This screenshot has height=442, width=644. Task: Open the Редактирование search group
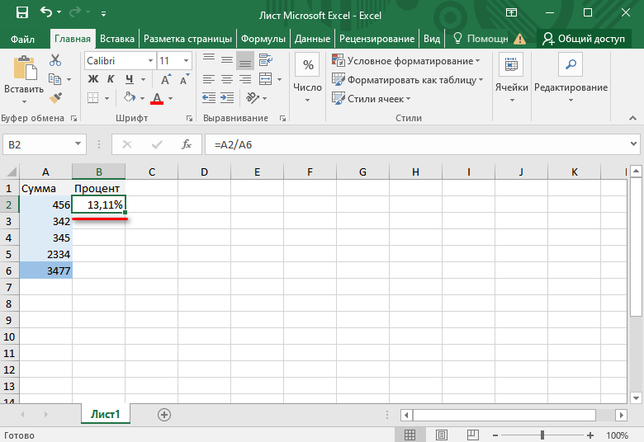571,78
